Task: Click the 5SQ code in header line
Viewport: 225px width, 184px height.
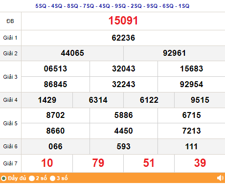Action: click(x=41, y=6)
